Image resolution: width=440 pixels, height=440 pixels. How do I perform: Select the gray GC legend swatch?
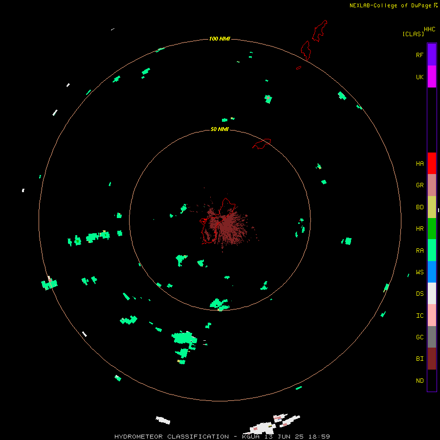432,337
